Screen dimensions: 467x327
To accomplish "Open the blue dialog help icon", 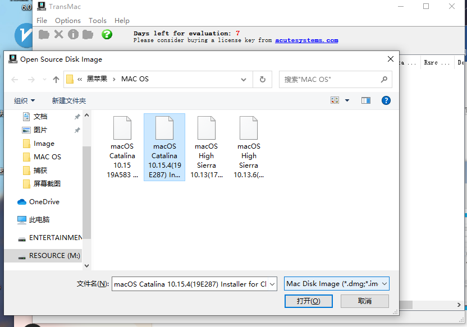I will pyautogui.click(x=386, y=100).
